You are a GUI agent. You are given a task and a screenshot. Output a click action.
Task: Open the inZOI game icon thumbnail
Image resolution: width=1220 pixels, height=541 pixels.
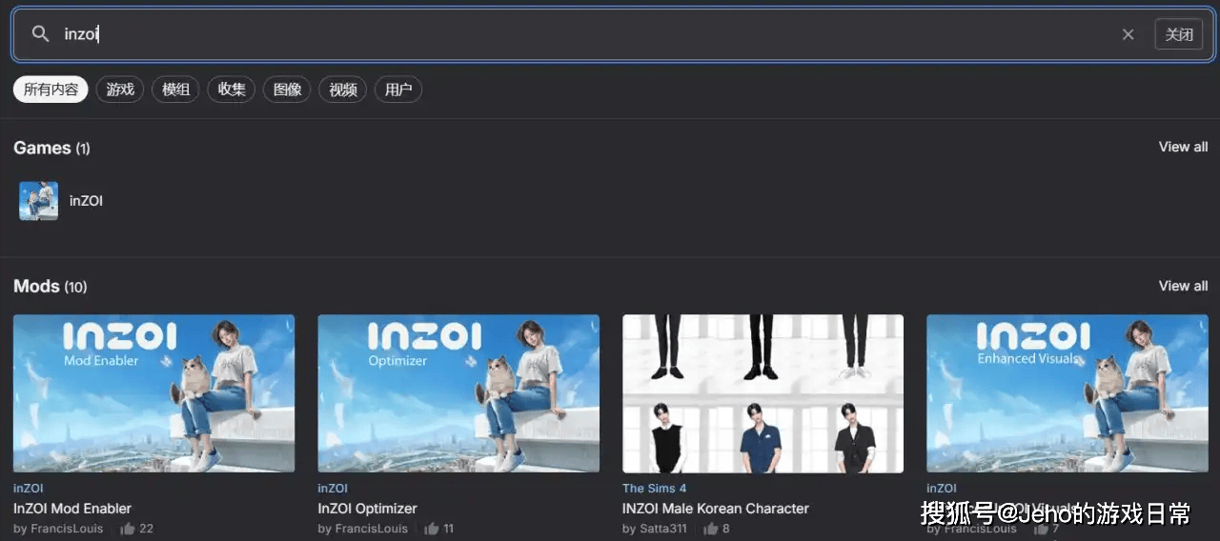click(38, 201)
